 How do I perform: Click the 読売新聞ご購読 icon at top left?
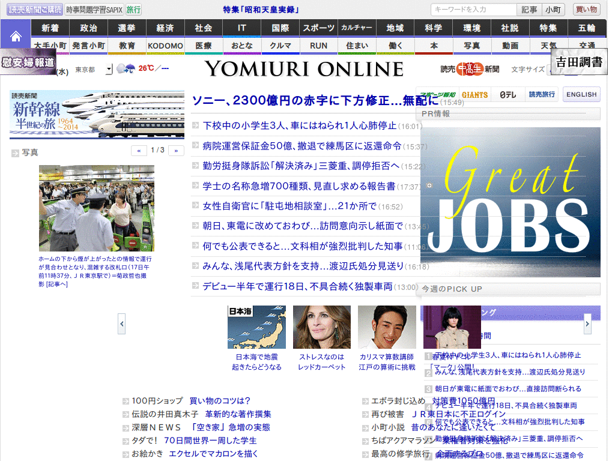point(35,8)
